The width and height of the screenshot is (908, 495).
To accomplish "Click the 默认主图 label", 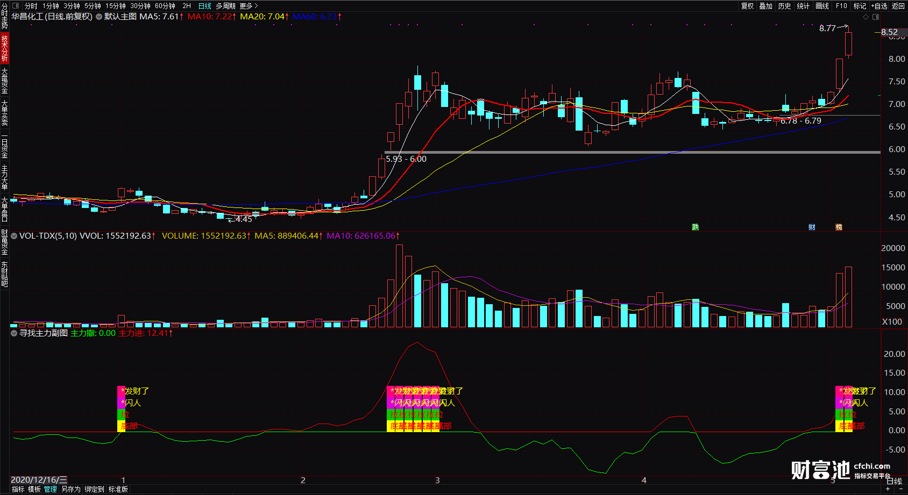I will pyautogui.click(x=120, y=17).
